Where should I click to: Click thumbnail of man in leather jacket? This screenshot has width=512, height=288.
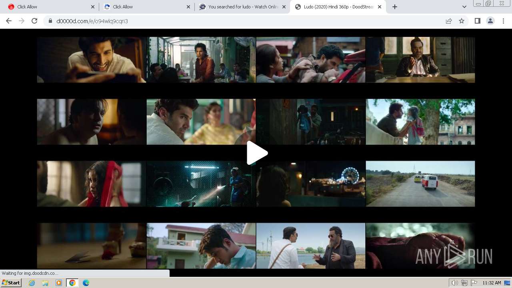click(x=420, y=60)
